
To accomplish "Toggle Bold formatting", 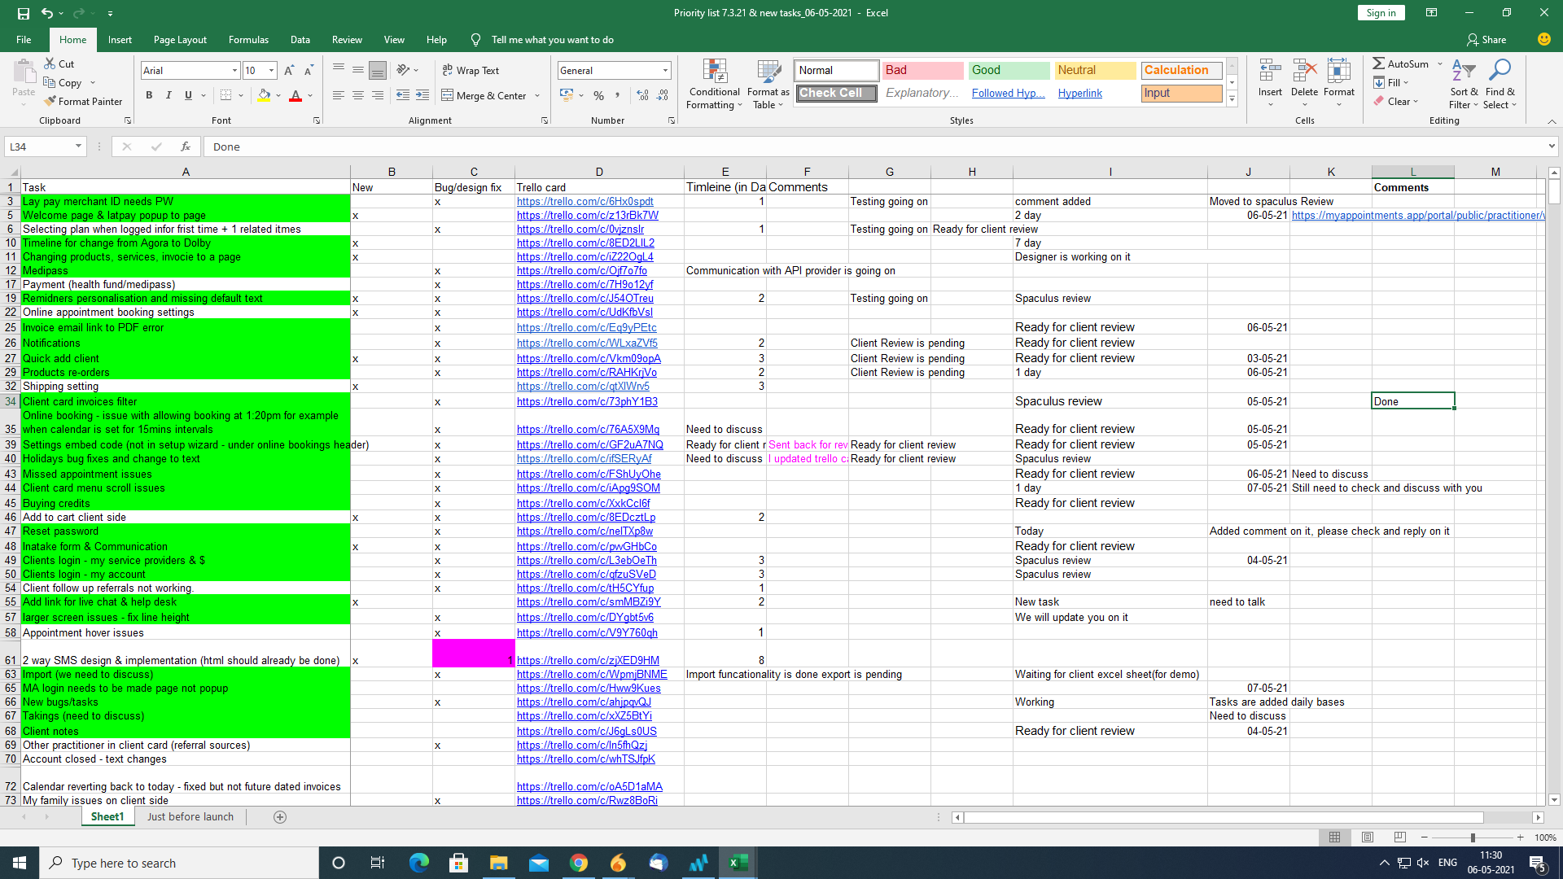I will pyautogui.click(x=149, y=95).
